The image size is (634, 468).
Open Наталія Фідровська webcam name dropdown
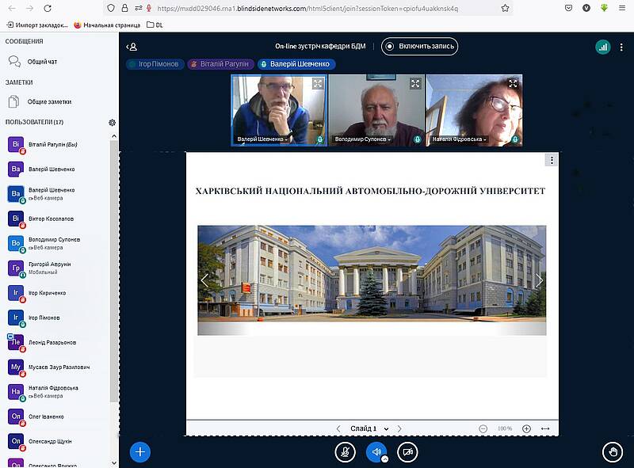(460, 139)
